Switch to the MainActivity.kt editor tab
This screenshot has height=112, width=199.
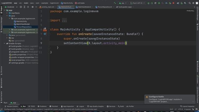[66, 7]
